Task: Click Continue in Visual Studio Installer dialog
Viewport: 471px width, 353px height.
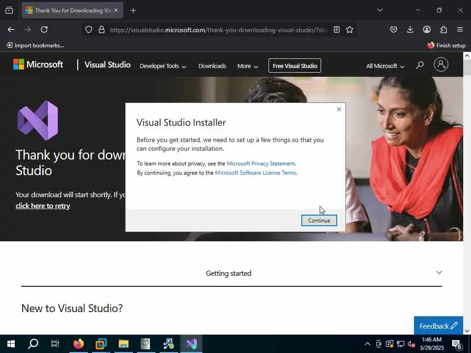Action: tap(319, 220)
